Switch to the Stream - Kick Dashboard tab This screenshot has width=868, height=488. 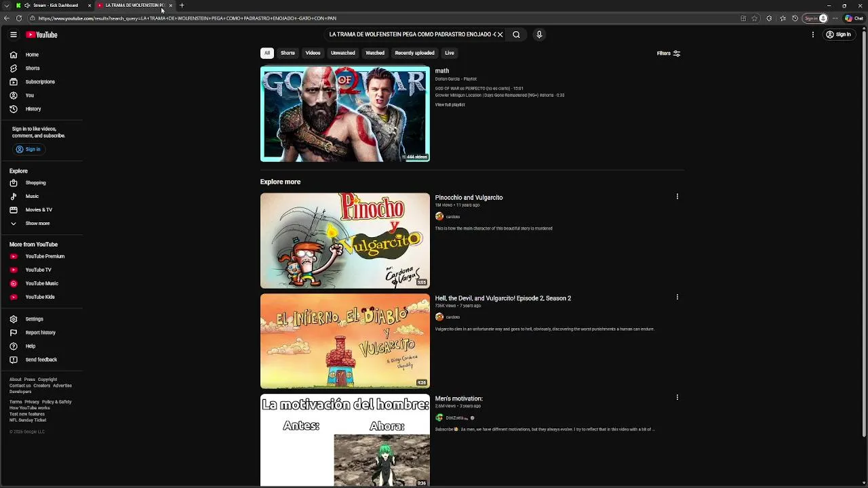pos(53,5)
